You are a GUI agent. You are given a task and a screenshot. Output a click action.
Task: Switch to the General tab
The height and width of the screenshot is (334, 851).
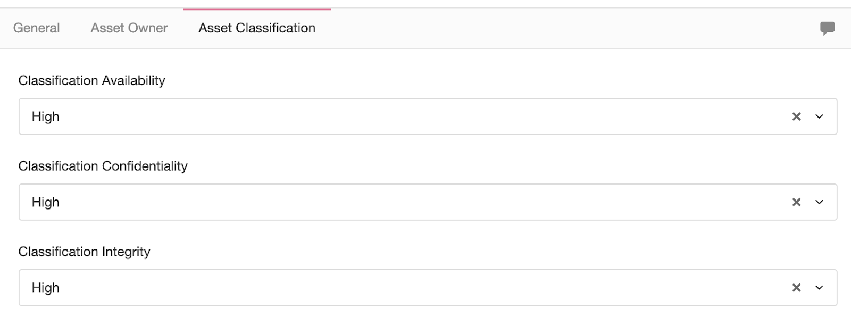click(x=36, y=28)
